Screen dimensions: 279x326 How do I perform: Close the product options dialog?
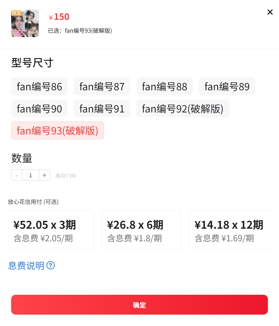coord(270,12)
